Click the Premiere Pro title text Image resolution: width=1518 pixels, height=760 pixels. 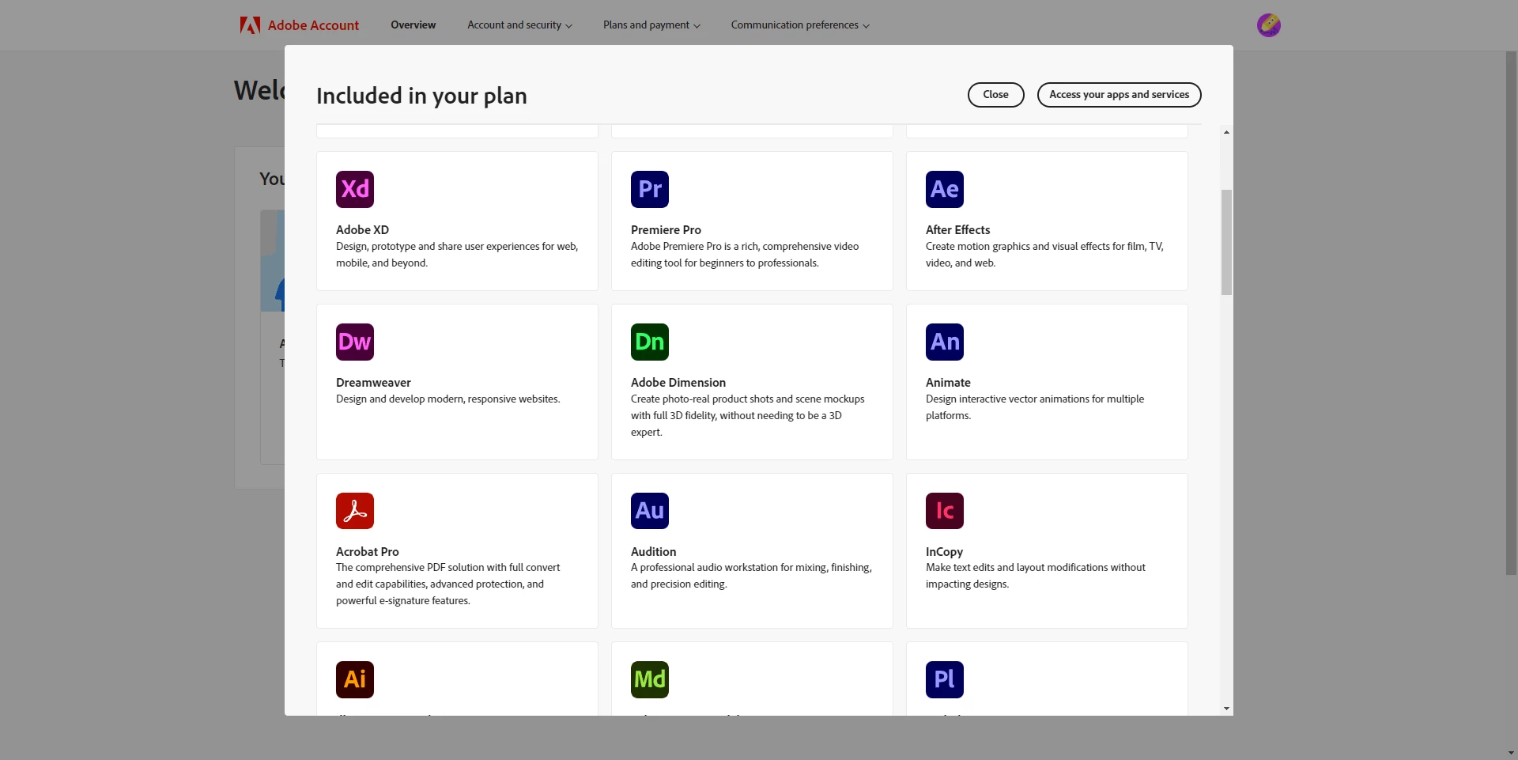(666, 230)
